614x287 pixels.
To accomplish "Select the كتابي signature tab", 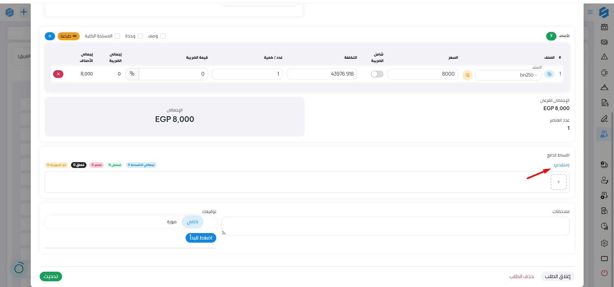I will coord(193,222).
